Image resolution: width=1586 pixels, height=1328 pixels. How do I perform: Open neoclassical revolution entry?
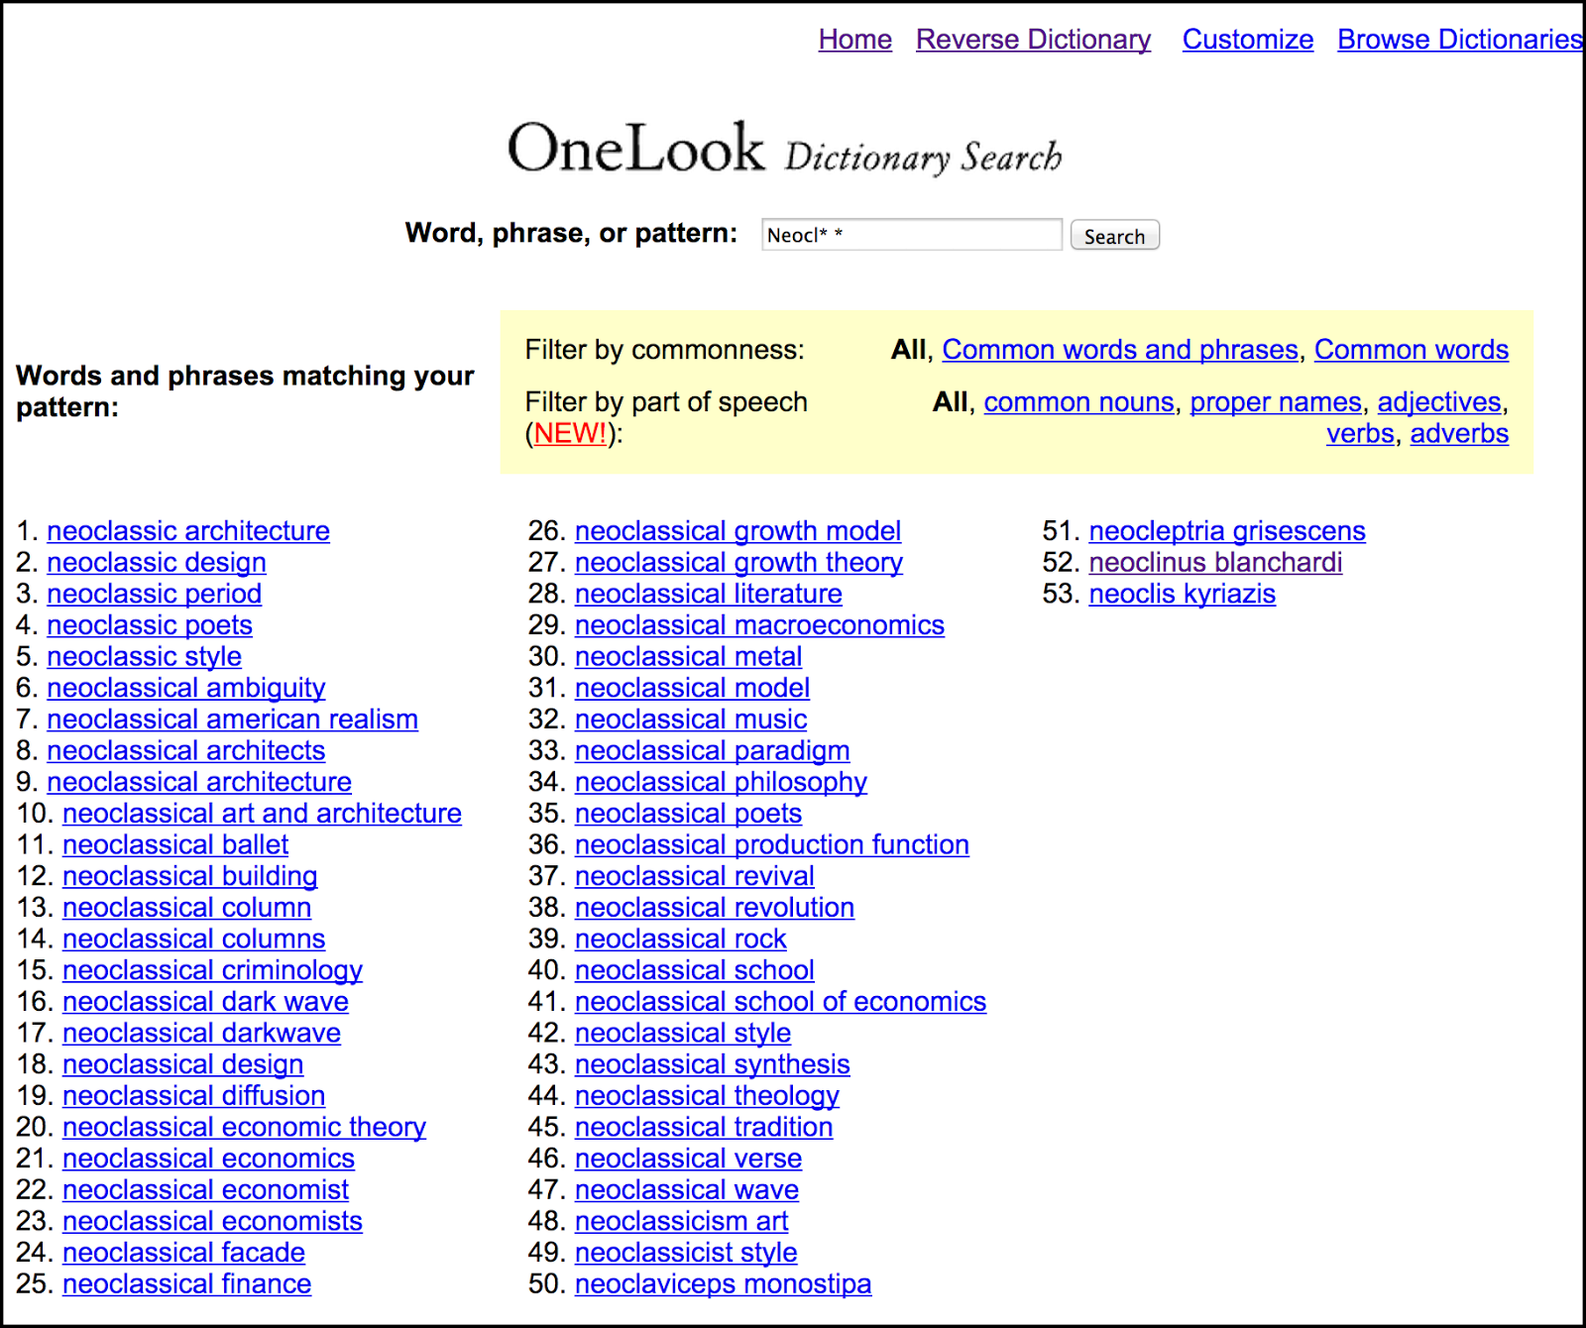(715, 908)
